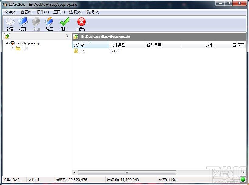Screen dimensions: 249x185
Task: Click the green status light in the status bar
Action: (243, 180)
